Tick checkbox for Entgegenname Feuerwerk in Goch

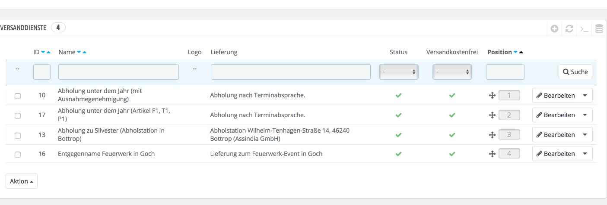[x=18, y=154]
